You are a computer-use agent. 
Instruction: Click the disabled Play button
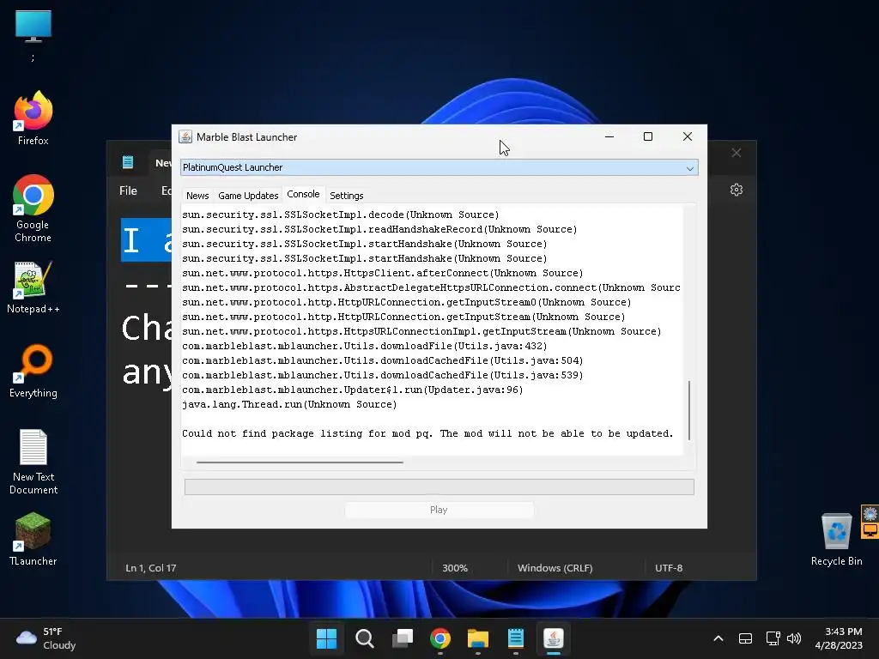[439, 510]
